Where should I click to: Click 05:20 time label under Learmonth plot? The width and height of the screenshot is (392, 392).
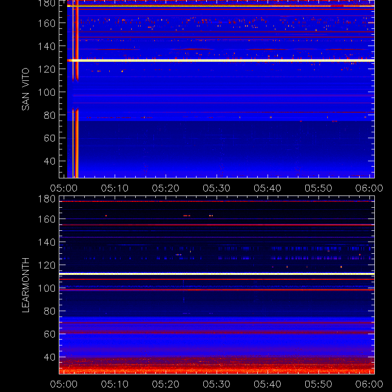click(x=166, y=384)
